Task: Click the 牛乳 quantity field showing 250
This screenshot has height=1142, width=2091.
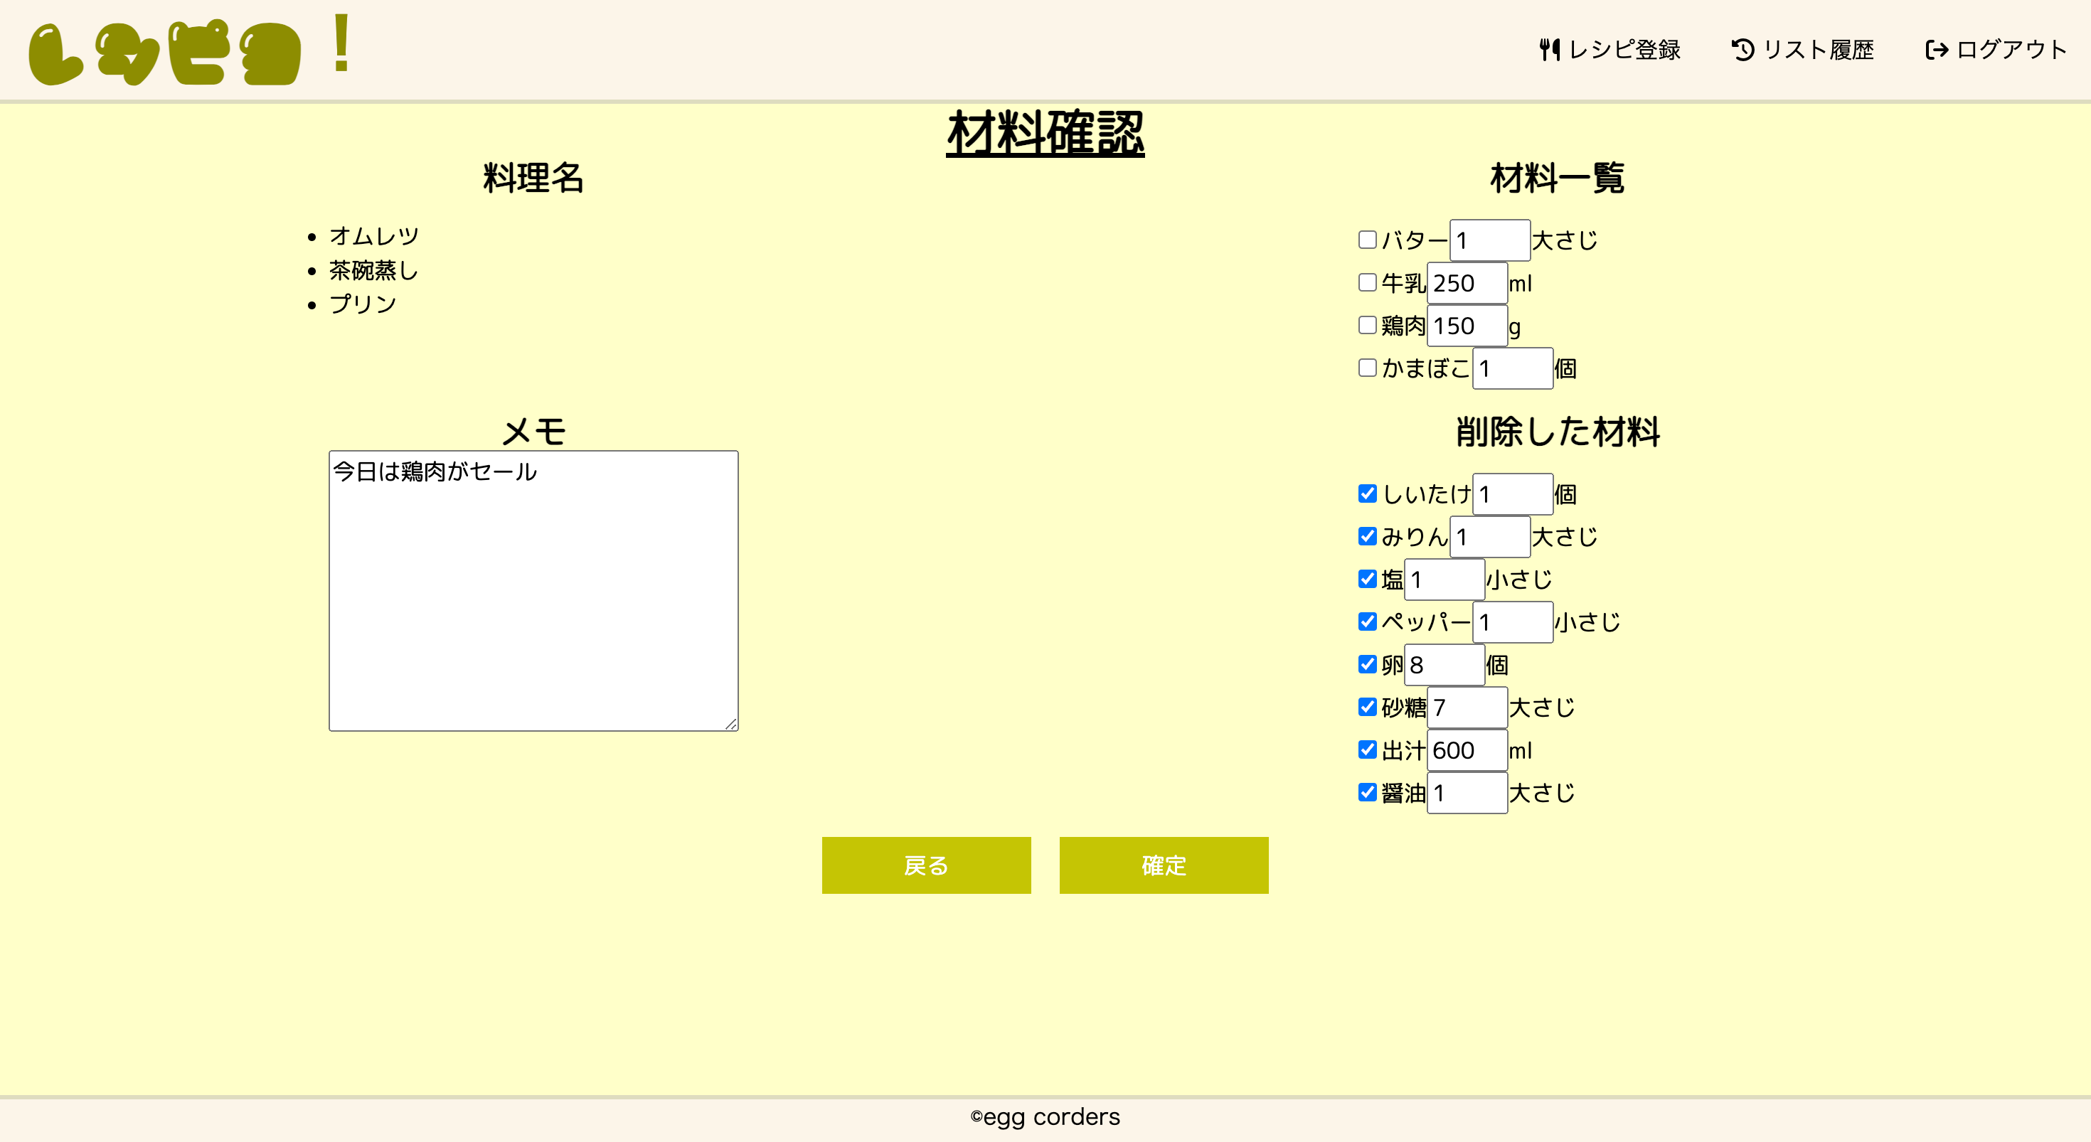Action: 1466,283
